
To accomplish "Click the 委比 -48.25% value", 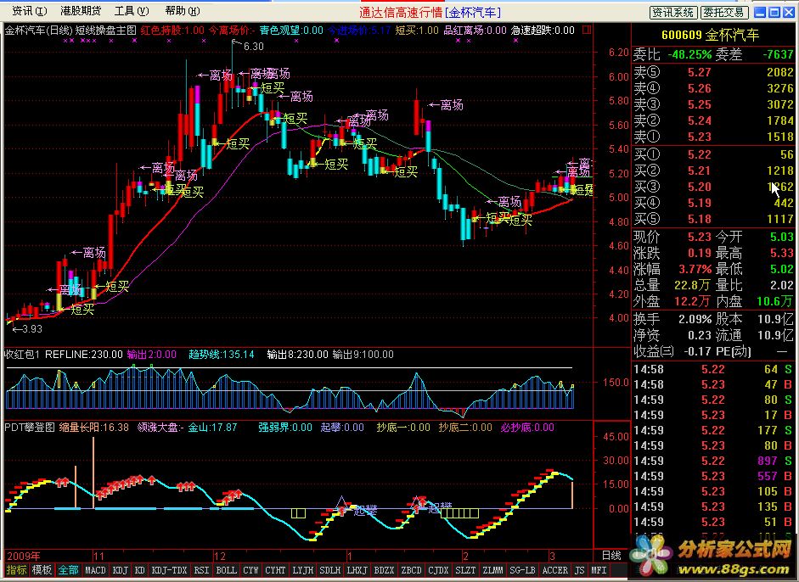I will (689, 54).
